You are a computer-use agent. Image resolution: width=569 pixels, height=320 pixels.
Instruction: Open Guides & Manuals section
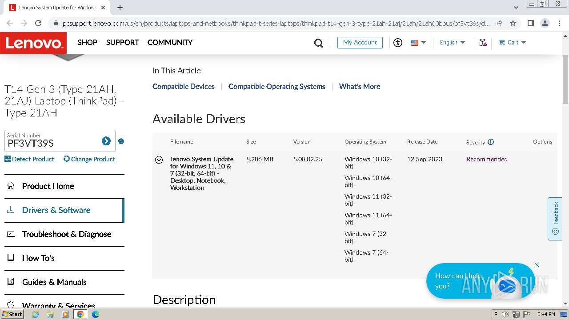[64, 282]
